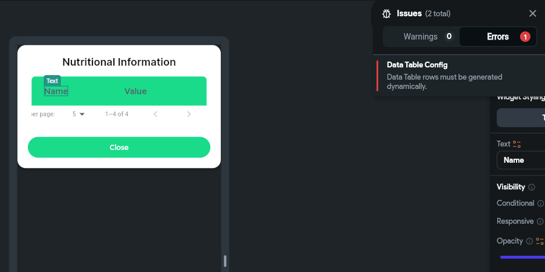The width and height of the screenshot is (545, 272).
Task: Click the Opacity variable settings icon
Action: click(540, 241)
